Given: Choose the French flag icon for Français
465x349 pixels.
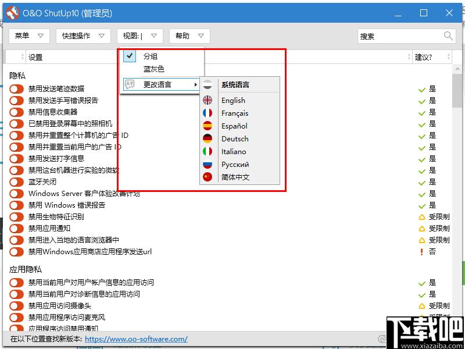Looking at the screenshot, I should coord(208,113).
